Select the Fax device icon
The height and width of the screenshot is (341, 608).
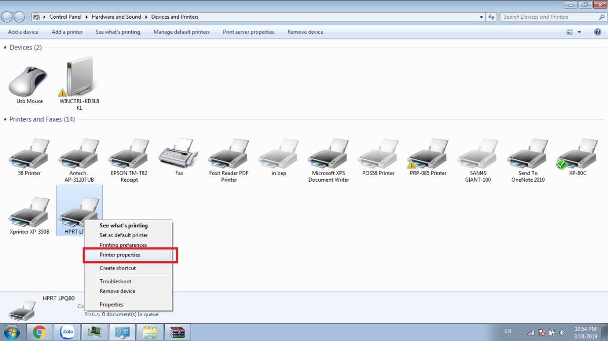tap(179, 153)
